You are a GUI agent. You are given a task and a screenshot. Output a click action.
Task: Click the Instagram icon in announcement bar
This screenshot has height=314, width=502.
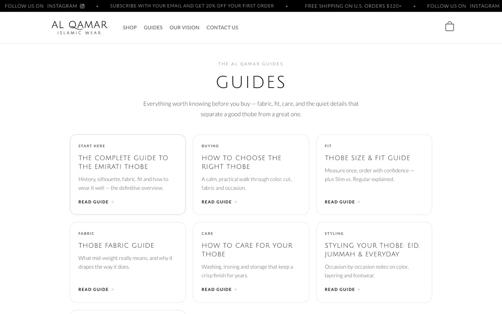click(82, 6)
